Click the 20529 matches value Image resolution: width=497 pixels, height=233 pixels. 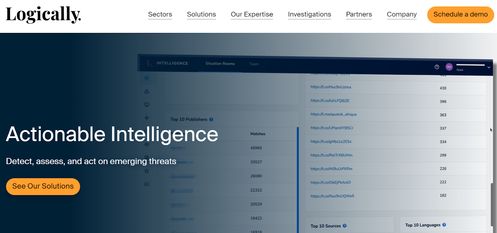256,204
